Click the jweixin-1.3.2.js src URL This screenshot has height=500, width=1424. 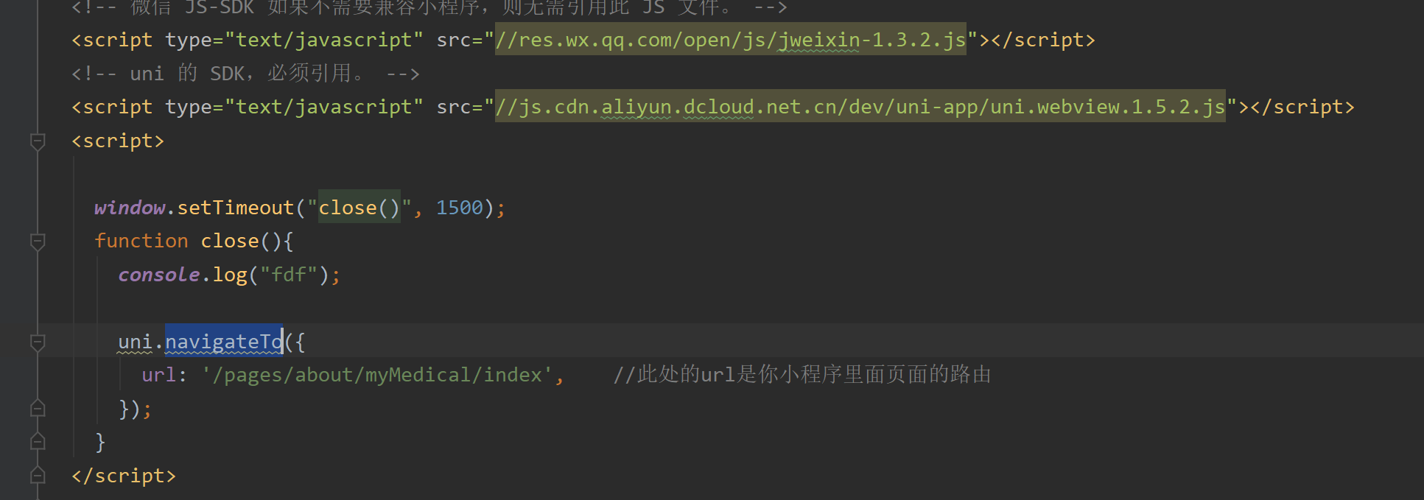click(730, 40)
